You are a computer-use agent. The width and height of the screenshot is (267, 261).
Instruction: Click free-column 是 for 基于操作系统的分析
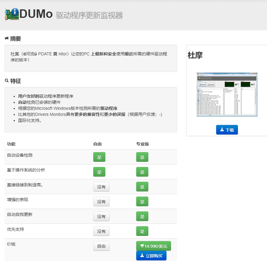[99, 172]
